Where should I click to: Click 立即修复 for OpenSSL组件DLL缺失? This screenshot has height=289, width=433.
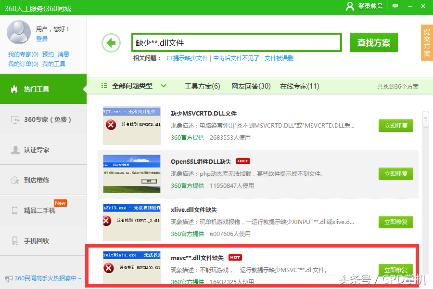tap(396, 174)
